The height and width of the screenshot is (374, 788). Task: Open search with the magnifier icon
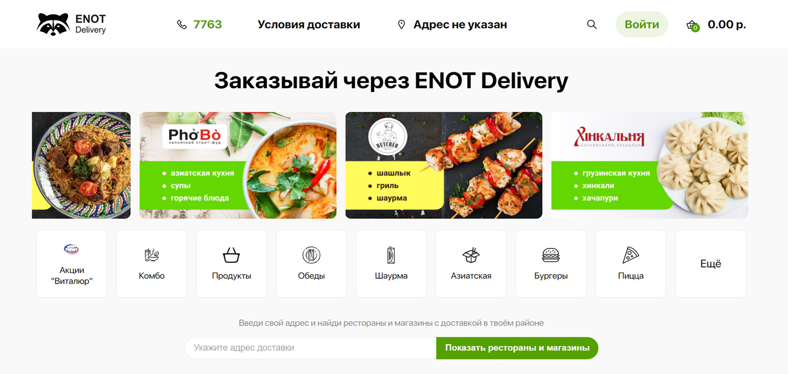pos(591,24)
